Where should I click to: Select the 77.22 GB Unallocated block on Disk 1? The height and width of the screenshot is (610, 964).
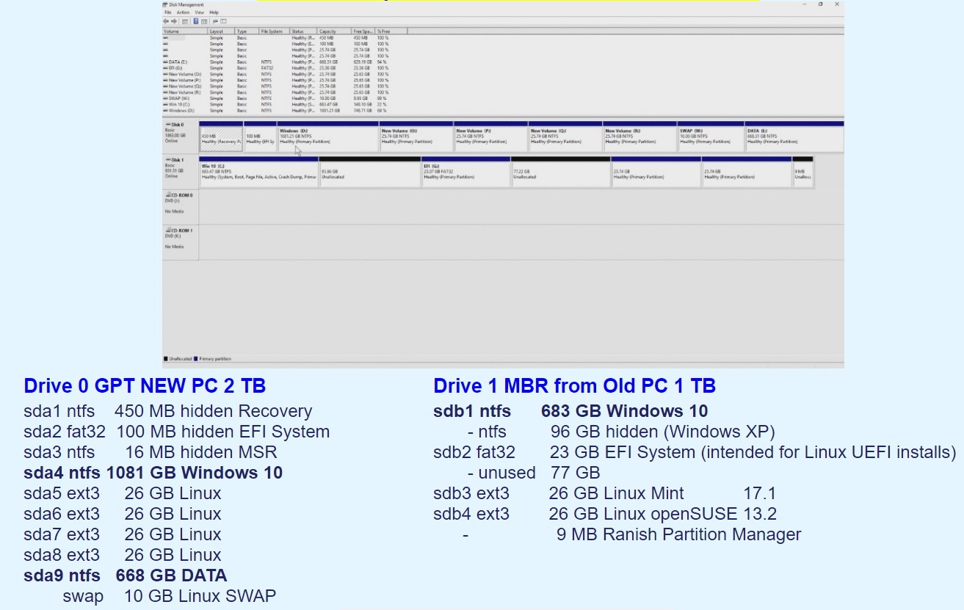[561, 172]
